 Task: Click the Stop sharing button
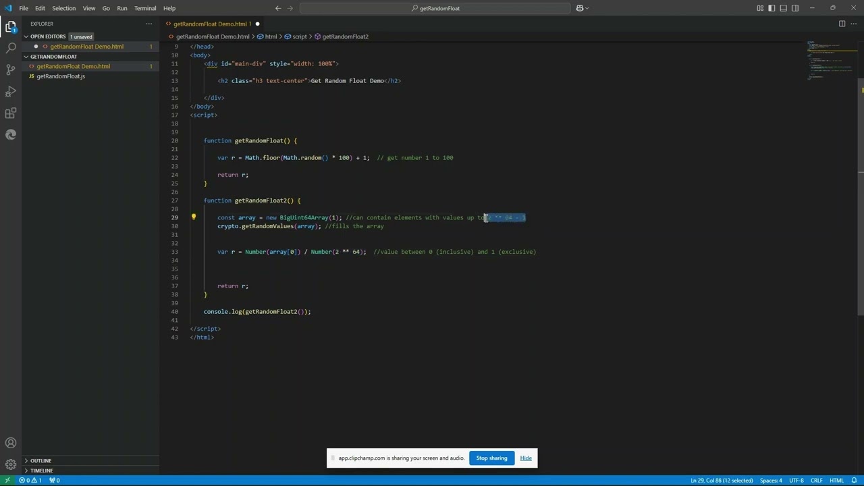click(491, 458)
